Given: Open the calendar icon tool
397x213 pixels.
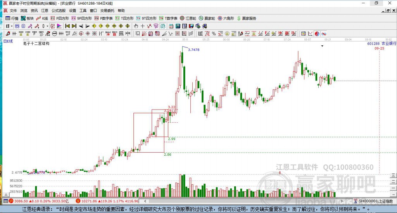Looking at the screenshot, I should (171, 26).
